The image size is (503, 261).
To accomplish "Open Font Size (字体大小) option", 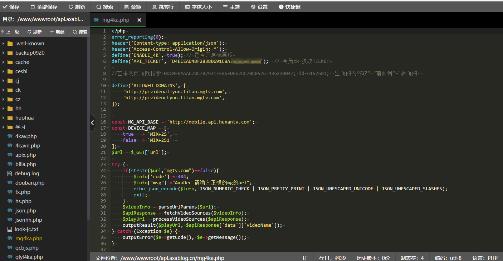I will click(198, 7).
